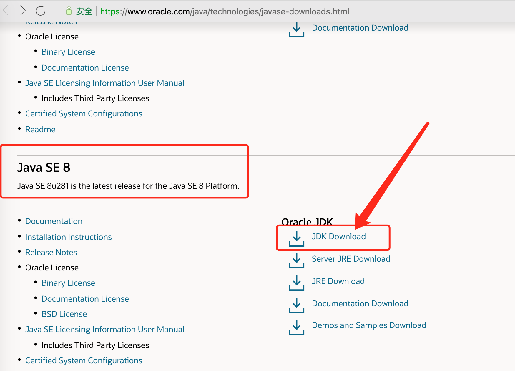Open the Installation Instructions link
This screenshot has width=515, height=371.
point(69,237)
